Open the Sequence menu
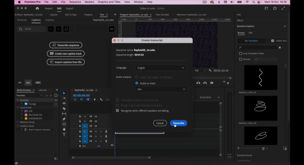 pos(75,2)
